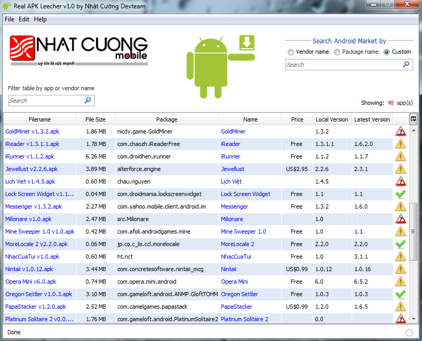Click the magnifier icon in Android Market search
The height and width of the screenshot is (341, 422).
point(406,64)
